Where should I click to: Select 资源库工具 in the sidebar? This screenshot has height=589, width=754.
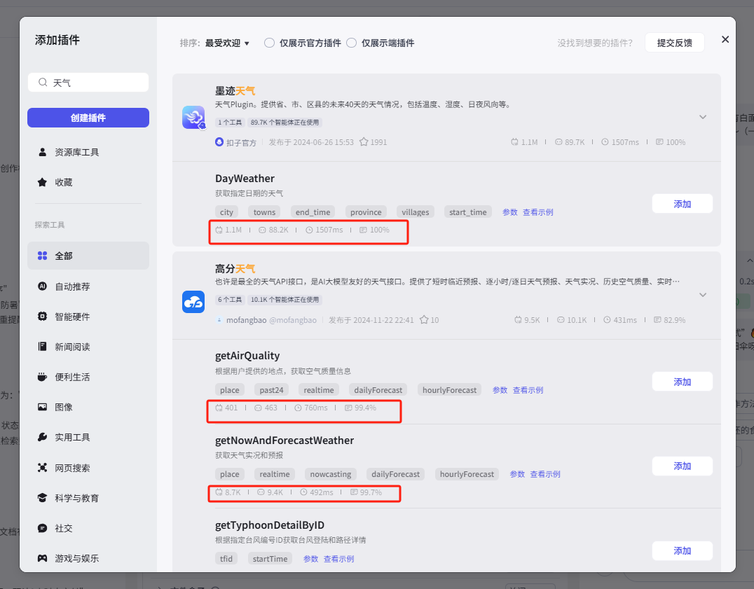[x=76, y=152]
